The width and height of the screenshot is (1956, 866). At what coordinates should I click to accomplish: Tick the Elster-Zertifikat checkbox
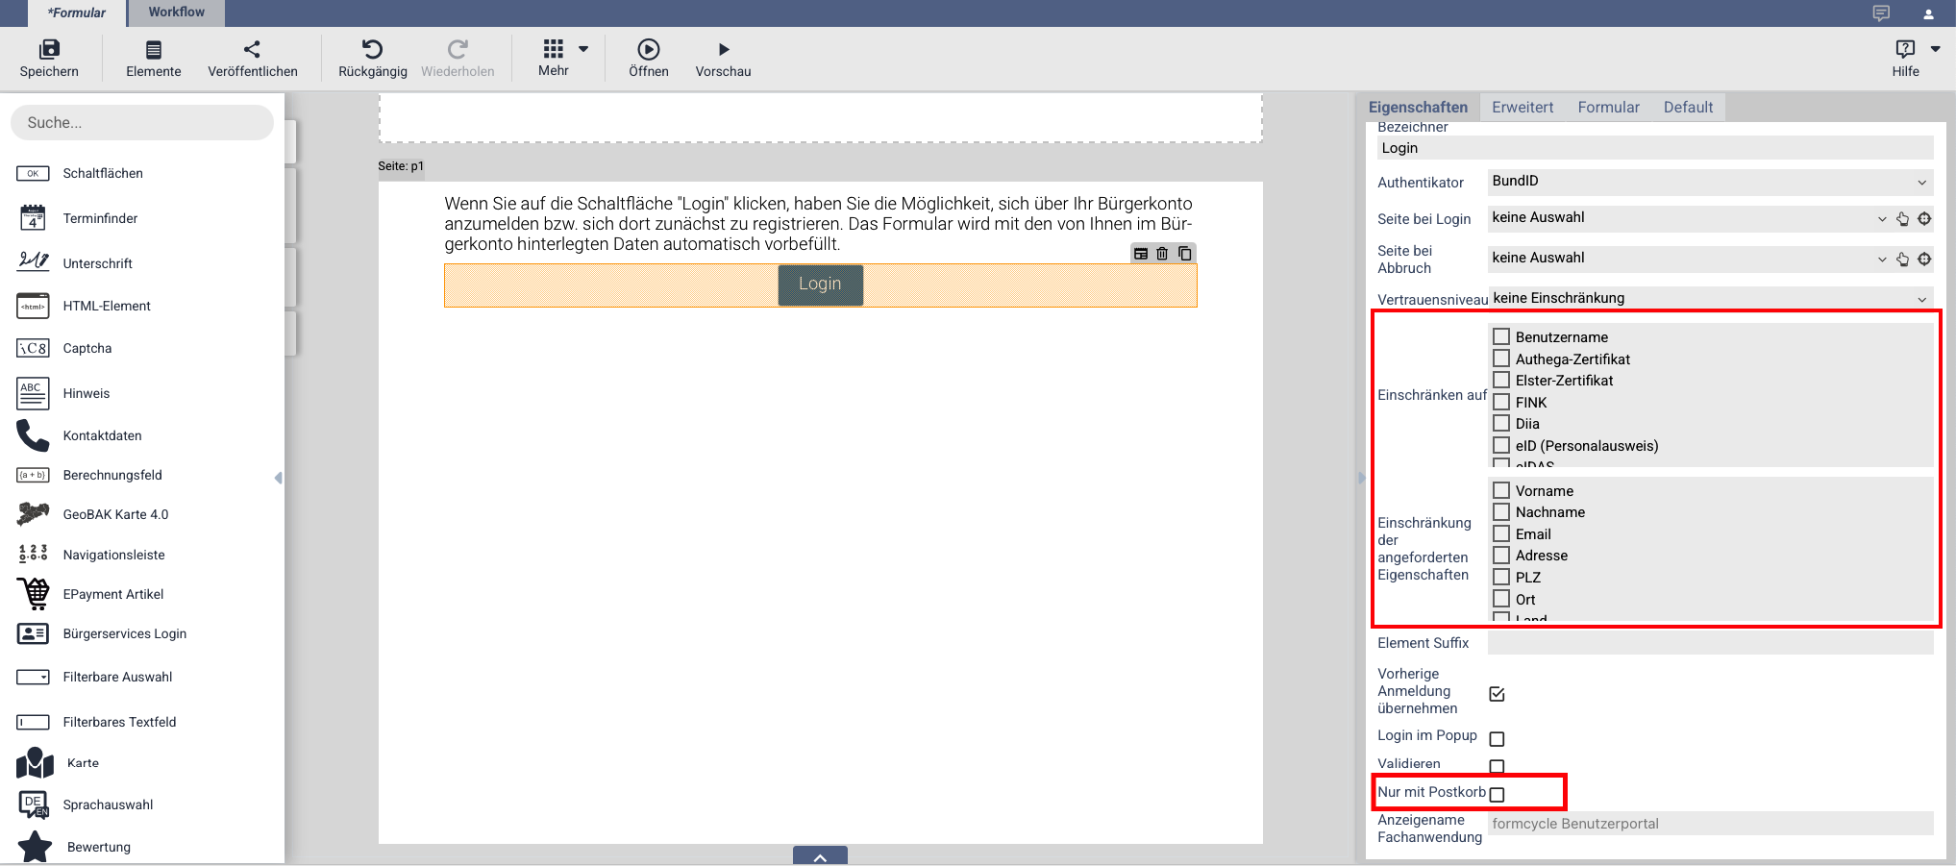pyautogui.click(x=1501, y=380)
